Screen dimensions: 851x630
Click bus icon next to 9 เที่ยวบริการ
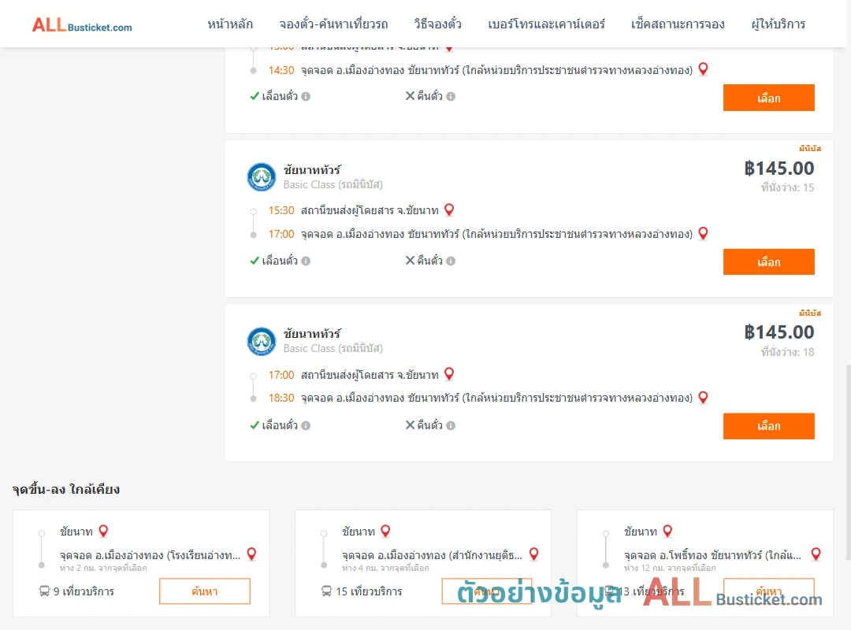44,591
